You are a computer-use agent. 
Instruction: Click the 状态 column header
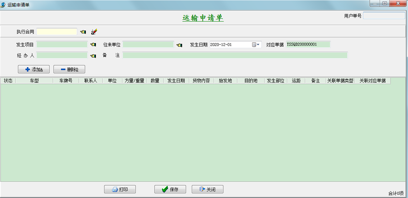(x=8, y=80)
